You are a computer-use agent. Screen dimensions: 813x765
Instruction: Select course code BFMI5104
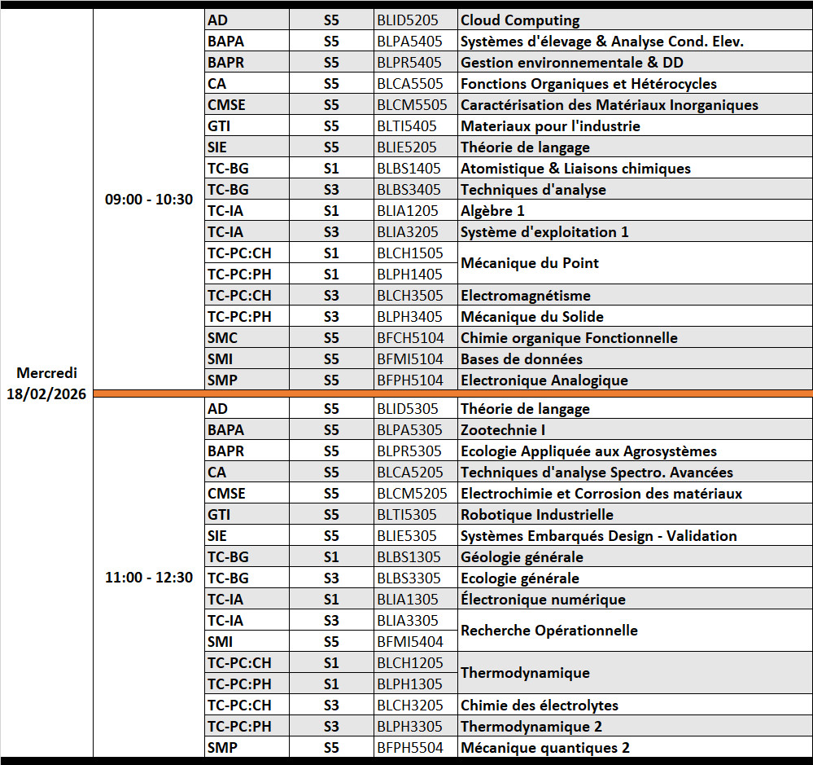pyautogui.click(x=410, y=359)
